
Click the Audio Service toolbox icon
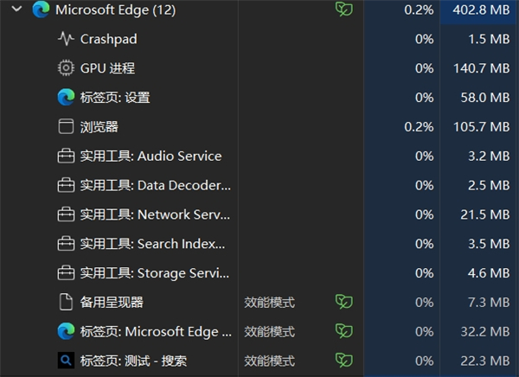point(66,157)
